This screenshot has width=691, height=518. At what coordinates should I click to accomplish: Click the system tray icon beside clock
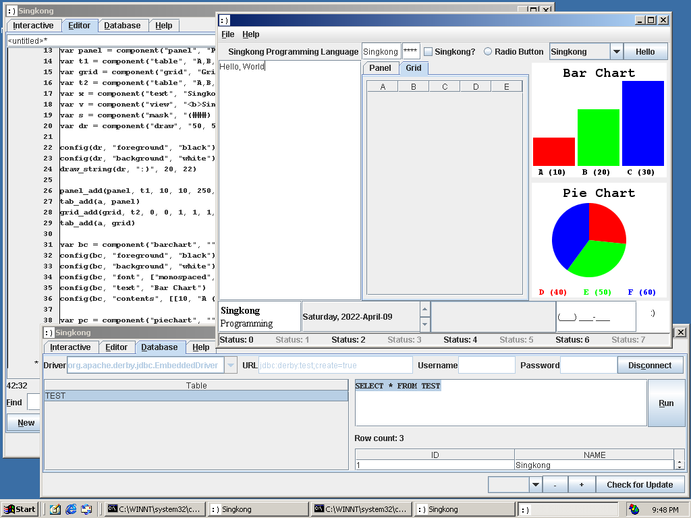point(634,509)
